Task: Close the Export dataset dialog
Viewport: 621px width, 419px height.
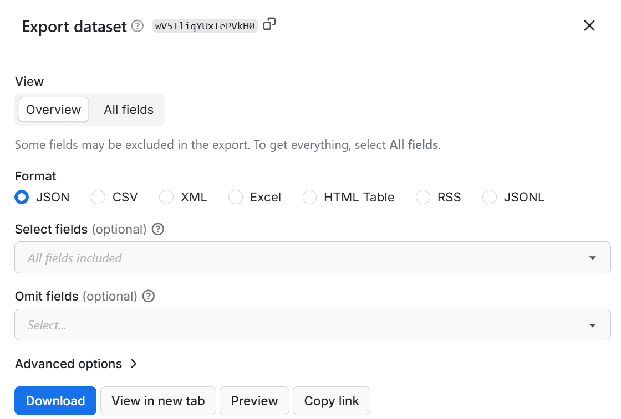Action: click(589, 25)
